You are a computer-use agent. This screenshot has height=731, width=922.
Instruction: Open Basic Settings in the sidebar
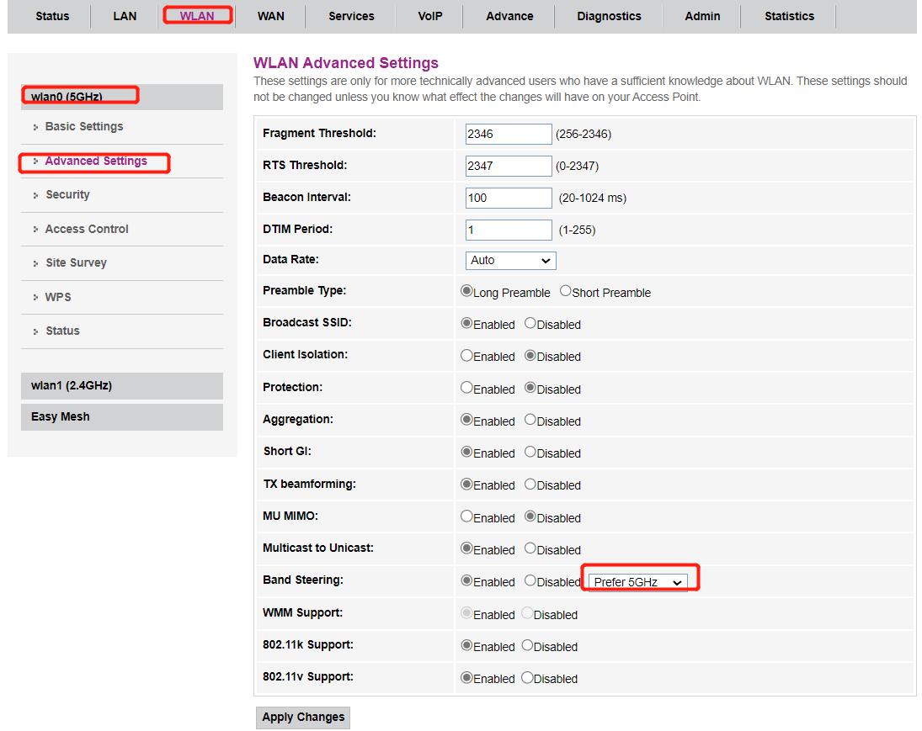83,126
